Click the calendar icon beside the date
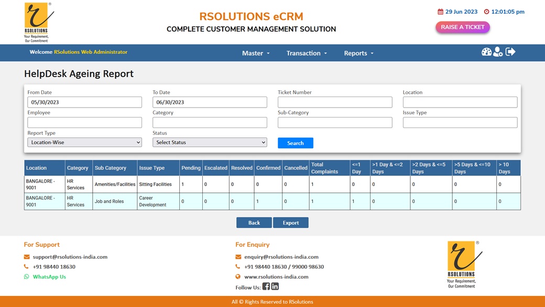This screenshot has width=545, height=307. pos(440,12)
